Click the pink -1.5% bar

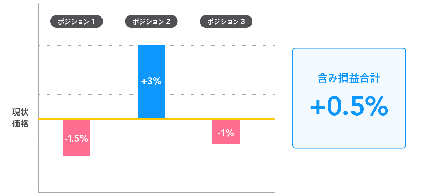pos(77,138)
